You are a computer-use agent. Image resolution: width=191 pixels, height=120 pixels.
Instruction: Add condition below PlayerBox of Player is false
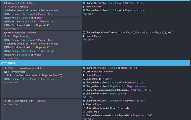coord(12,82)
